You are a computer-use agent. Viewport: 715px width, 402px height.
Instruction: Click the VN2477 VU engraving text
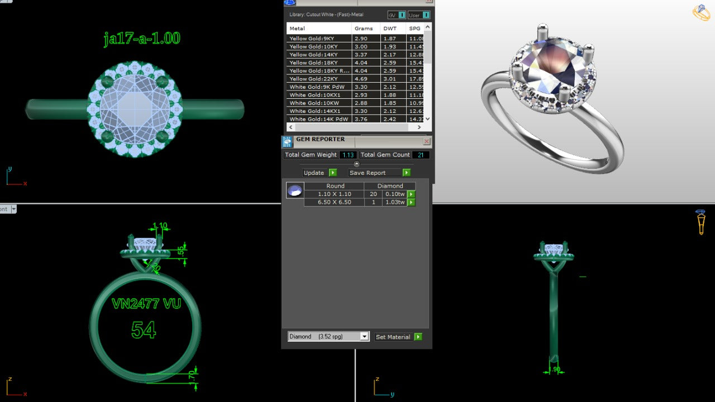click(x=146, y=304)
